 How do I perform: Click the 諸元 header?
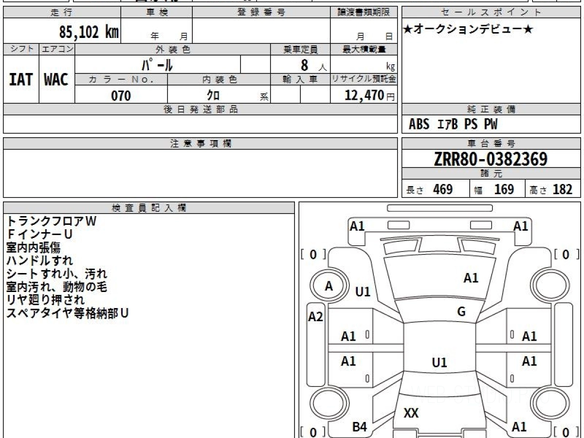[x=491, y=174]
